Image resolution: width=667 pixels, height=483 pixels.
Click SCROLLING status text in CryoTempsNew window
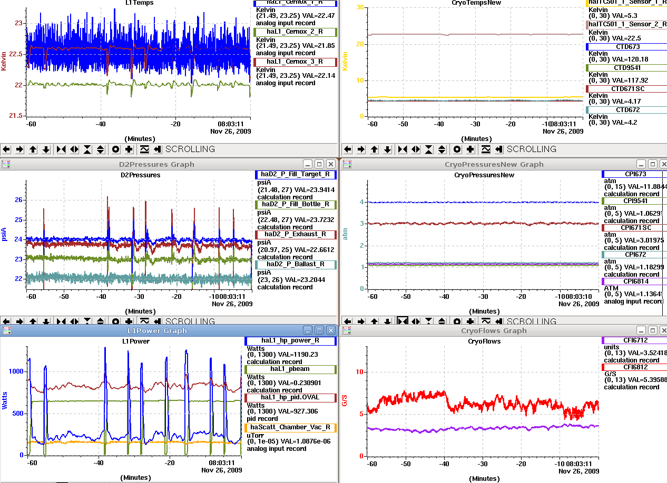click(532, 149)
